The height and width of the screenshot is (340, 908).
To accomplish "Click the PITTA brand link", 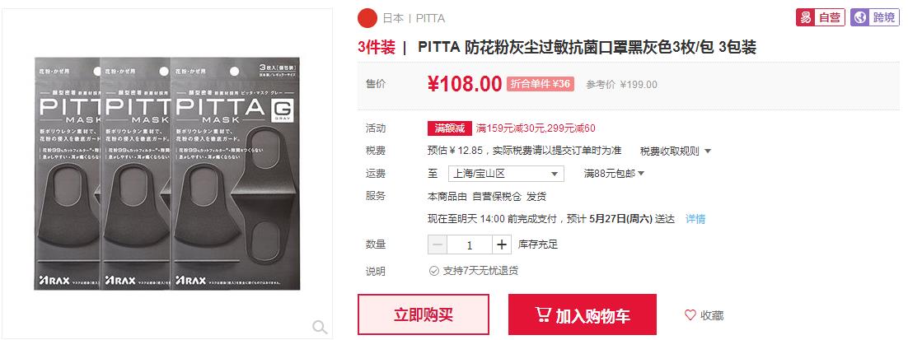I will (x=430, y=18).
